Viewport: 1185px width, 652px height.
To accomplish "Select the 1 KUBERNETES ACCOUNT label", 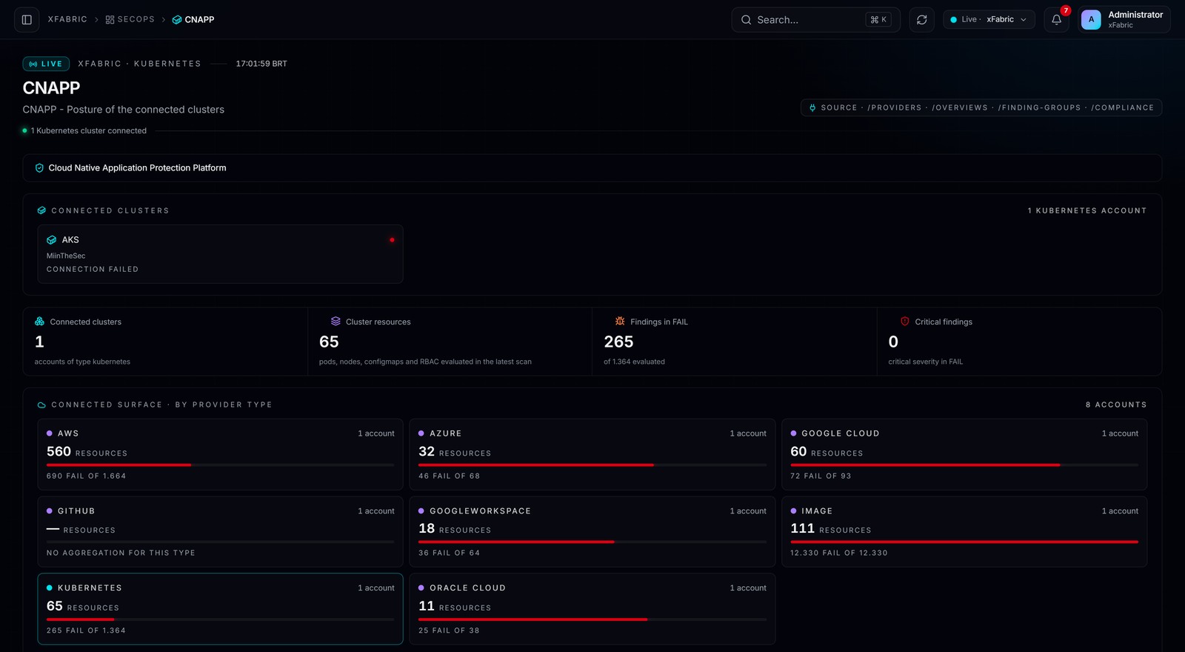I will [1087, 211].
